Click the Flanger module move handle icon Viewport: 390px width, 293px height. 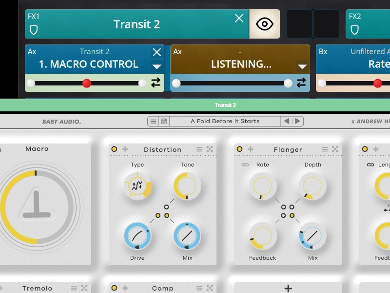[x=251, y=149]
